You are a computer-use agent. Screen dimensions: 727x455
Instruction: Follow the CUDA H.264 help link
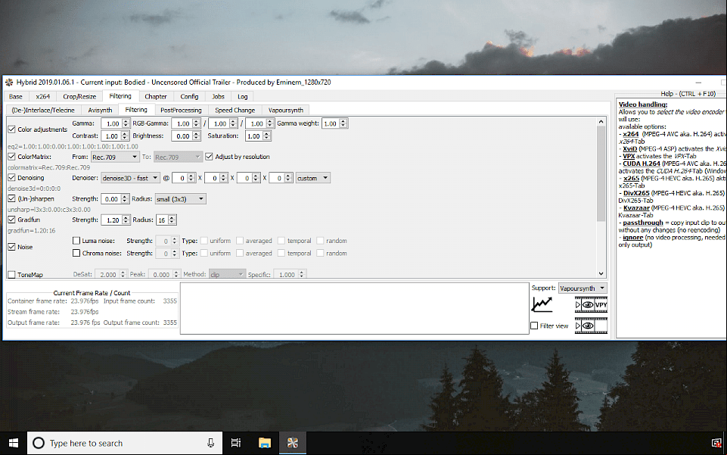(642, 164)
